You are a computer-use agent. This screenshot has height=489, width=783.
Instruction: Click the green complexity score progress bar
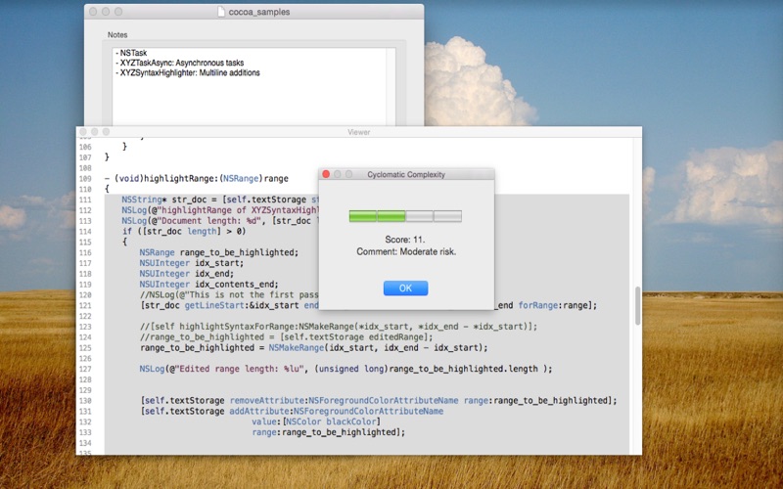click(x=405, y=216)
